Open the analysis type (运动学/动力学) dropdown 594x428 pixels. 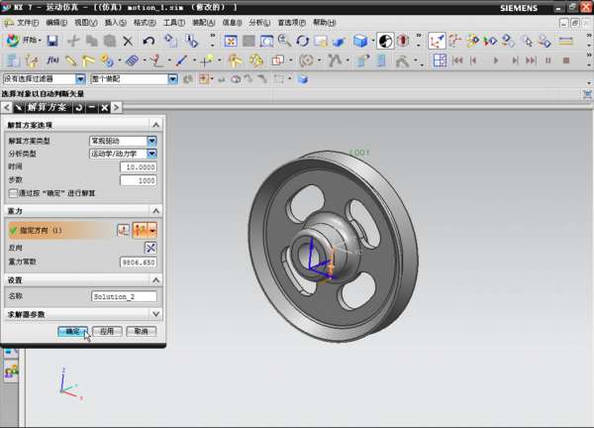[151, 155]
